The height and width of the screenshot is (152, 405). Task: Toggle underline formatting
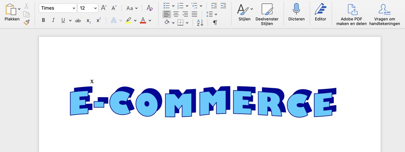pyautogui.click(x=63, y=21)
